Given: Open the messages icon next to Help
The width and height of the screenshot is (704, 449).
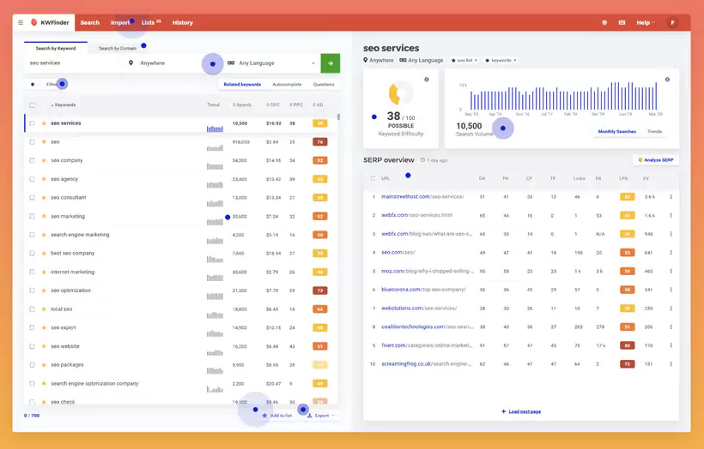Looking at the screenshot, I should point(622,22).
